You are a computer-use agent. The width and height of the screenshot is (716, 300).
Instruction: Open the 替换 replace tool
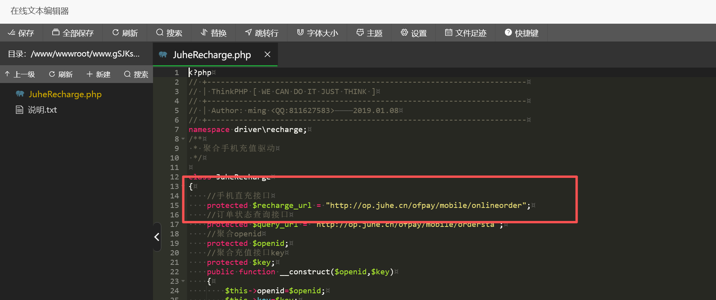213,33
